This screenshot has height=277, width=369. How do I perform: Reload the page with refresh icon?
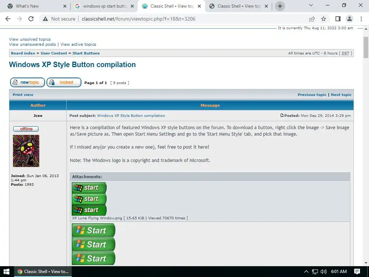31,19
